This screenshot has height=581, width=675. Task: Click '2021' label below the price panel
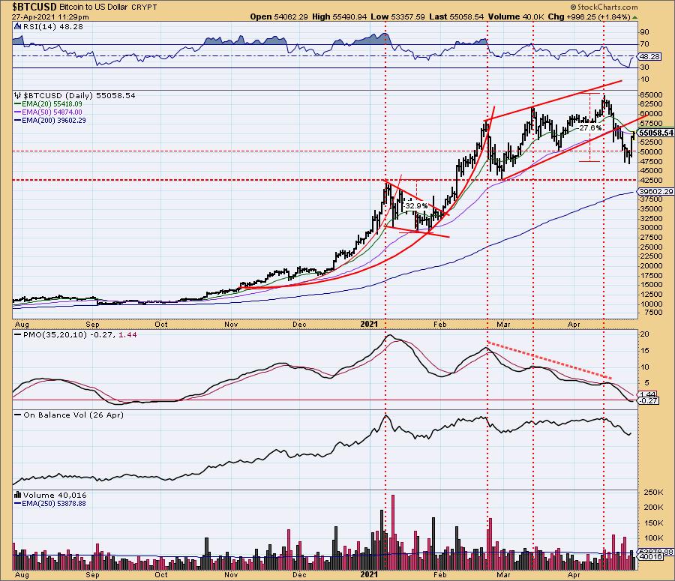pos(369,324)
